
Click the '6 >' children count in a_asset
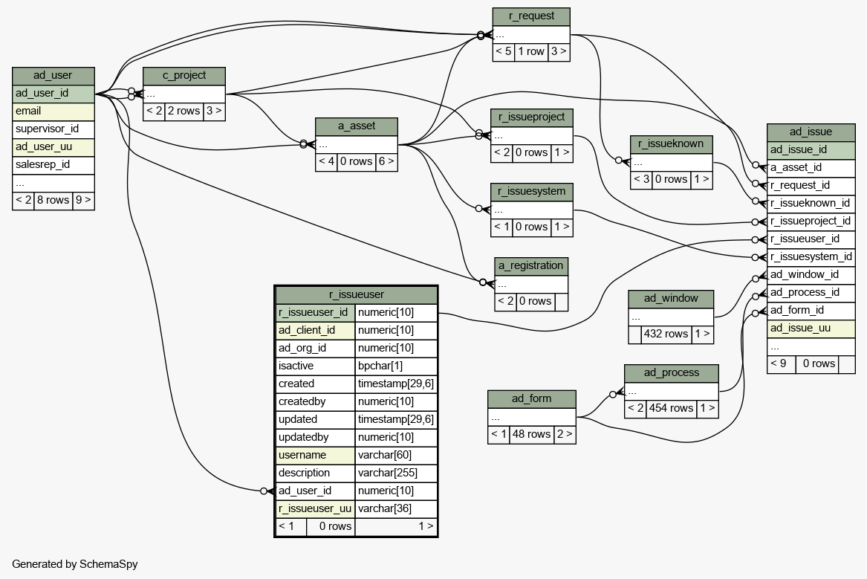(386, 162)
